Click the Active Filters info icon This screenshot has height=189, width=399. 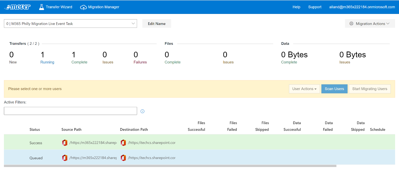pyautogui.click(x=142, y=111)
